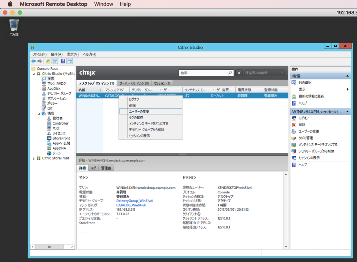Image resolution: width=357 pixels, height=262 pixels.
Task: Switch to the セッション (1) tab
Action: (162, 83)
